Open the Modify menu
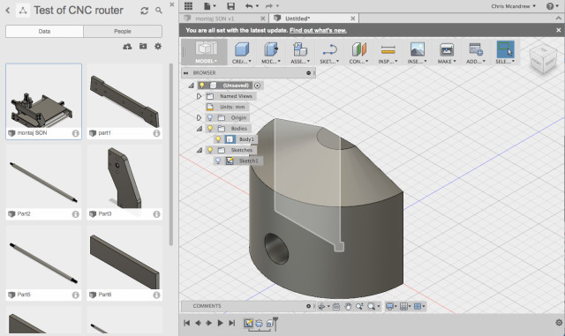565x336 pixels. [x=271, y=53]
